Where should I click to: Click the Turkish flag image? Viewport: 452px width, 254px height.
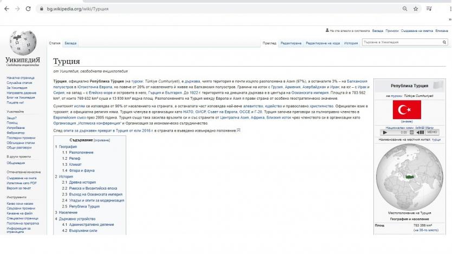point(406,110)
